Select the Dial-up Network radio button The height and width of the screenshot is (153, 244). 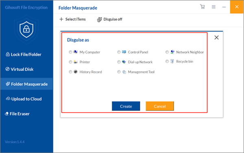click(x=119, y=62)
